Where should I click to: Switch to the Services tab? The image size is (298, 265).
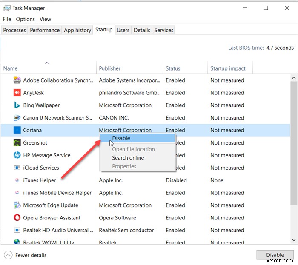(163, 30)
